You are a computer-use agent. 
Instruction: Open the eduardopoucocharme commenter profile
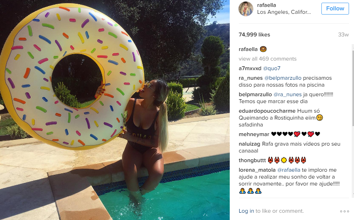click(x=267, y=111)
